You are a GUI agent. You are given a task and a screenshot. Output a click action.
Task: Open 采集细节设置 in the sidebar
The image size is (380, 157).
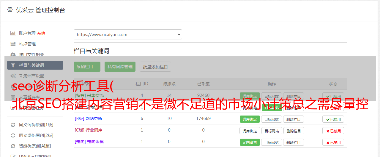[x=31, y=76]
